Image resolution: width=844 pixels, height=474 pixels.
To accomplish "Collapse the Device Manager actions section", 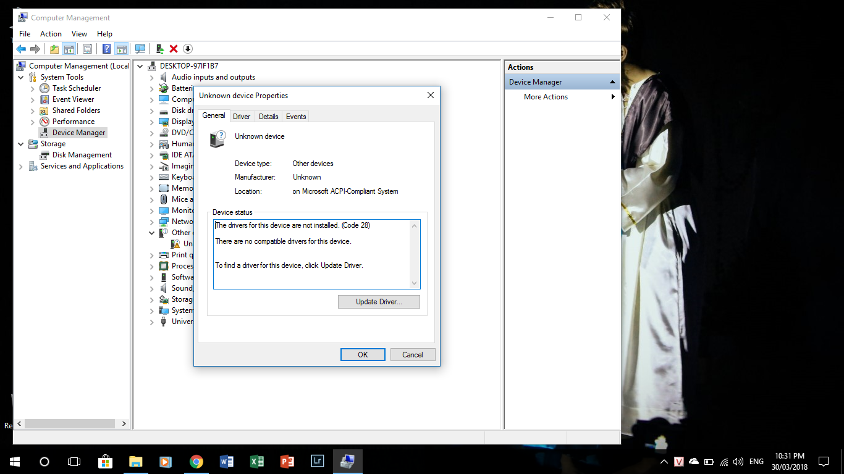I will [612, 82].
